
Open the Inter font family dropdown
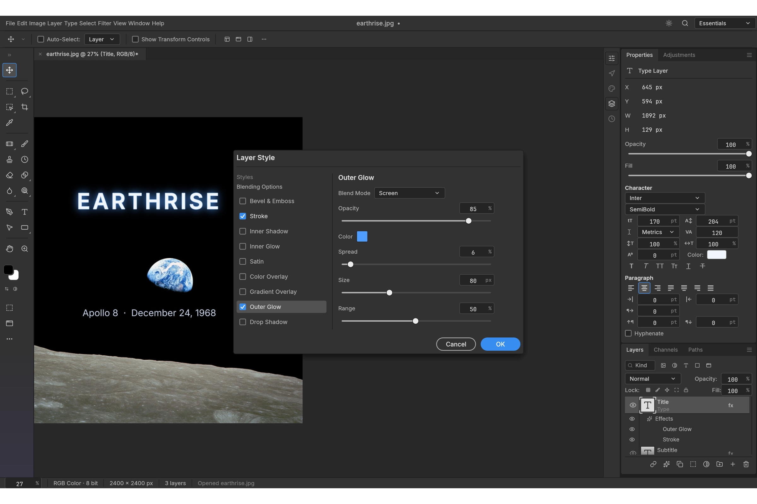[665, 198]
